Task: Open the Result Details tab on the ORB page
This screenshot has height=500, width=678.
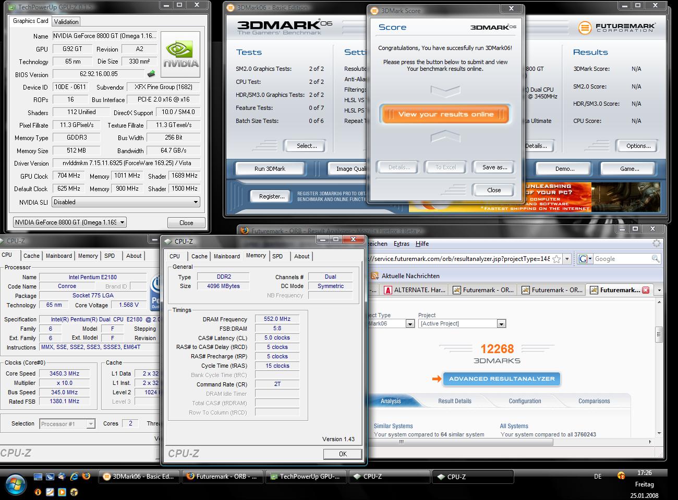Action: coord(455,401)
